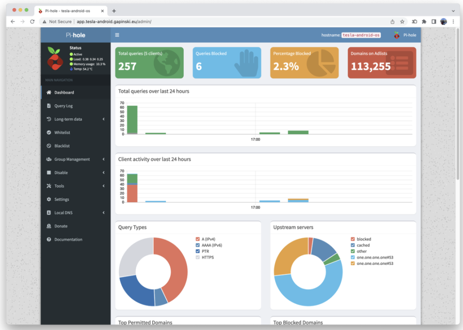This screenshot has width=463, height=330.
Task: Reload the page with browser refresh icon
Action: [32, 21]
